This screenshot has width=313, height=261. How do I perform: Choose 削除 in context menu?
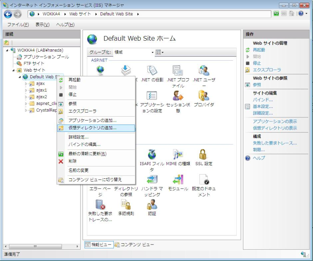point(96,161)
